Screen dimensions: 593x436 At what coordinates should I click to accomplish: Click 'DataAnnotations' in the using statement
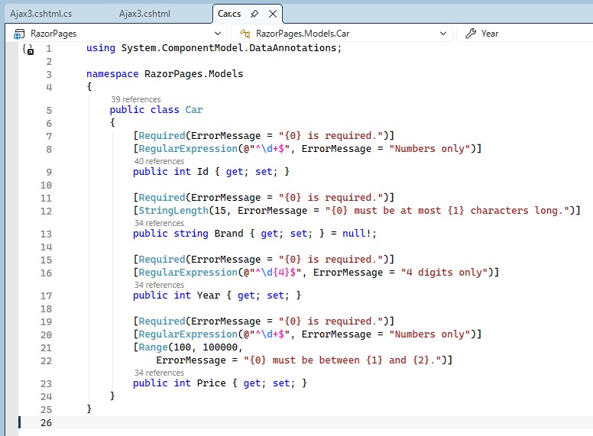[293, 48]
